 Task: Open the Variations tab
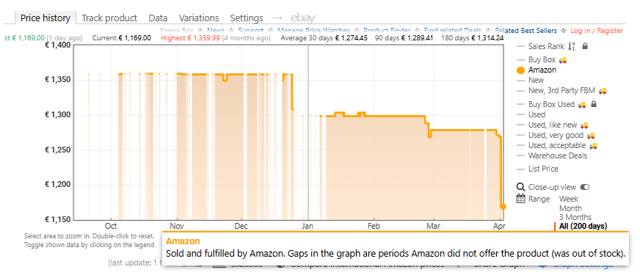click(199, 18)
